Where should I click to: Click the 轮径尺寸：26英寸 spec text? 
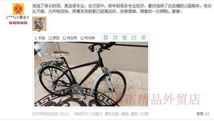point(88,114)
